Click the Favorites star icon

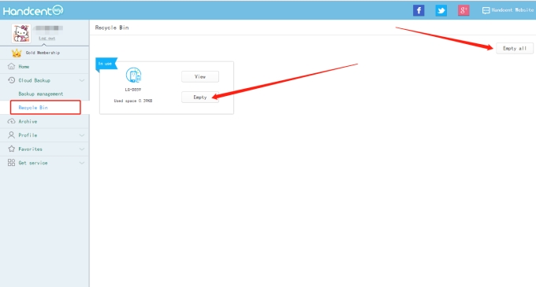tap(11, 149)
